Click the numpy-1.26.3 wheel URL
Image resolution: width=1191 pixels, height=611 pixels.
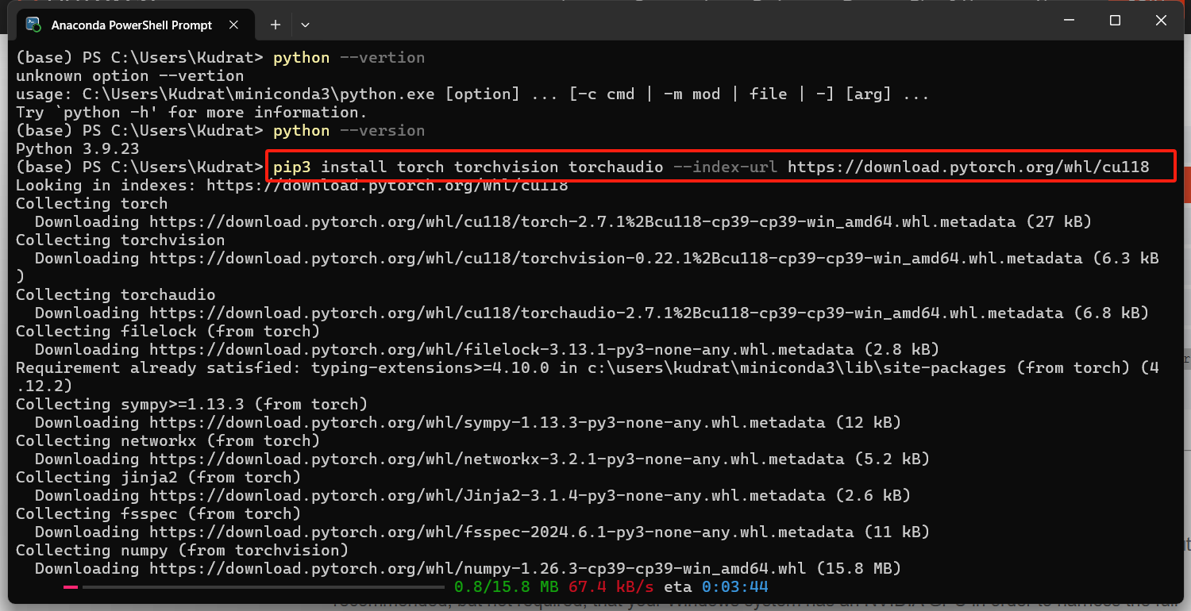pos(445,568)
